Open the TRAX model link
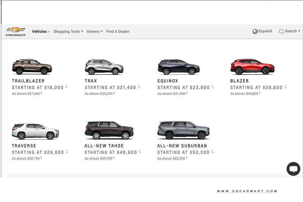Image resolution: width=303 pixels, height=202 pixels. pos(91,81)
